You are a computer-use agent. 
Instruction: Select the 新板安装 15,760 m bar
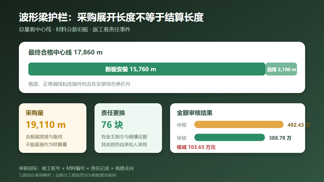coord(147,69)
